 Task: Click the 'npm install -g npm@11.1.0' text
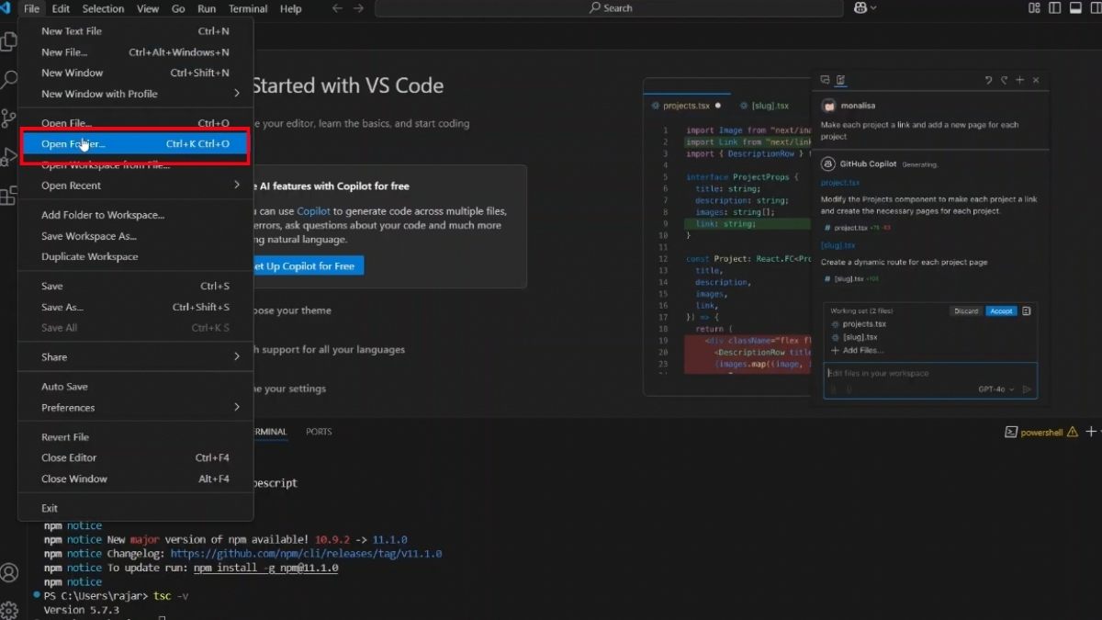(x=265, y=569)
